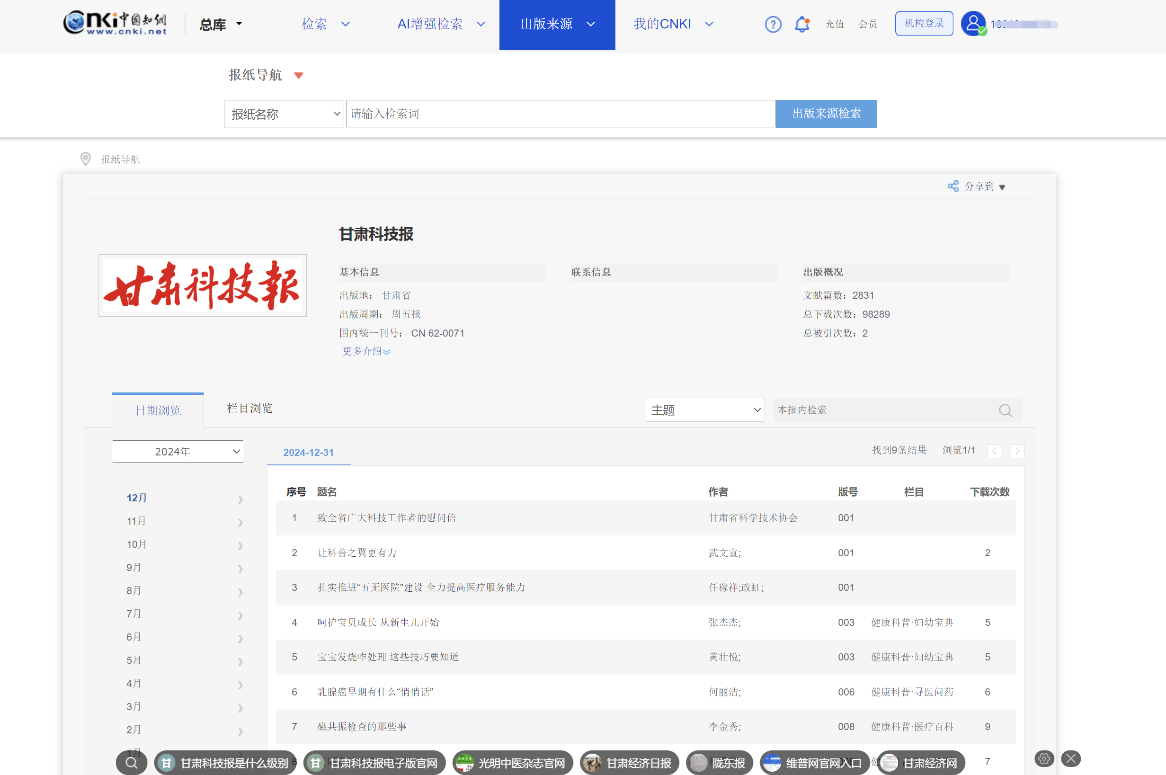Click the 光明中医杂志官网 suggestion chip
Screen dimensions: 1166x775
pyautogui.click(x=513, y=763)
